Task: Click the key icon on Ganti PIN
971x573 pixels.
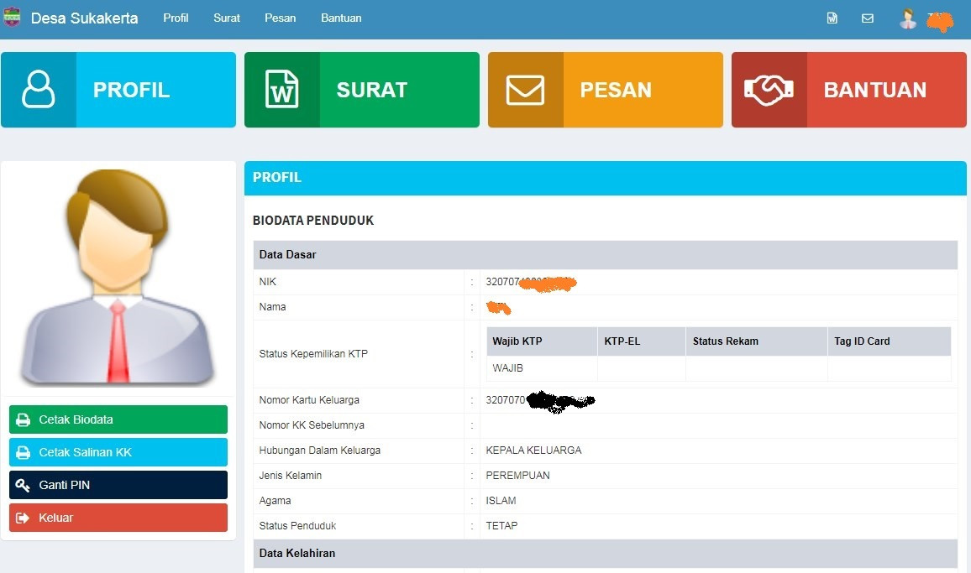Action: (x=23, y=485)
